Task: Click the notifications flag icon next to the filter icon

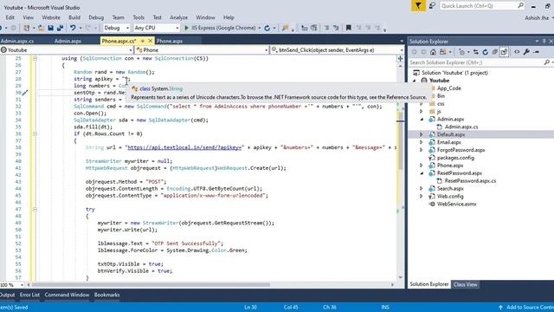Action: tap(432, 6)
